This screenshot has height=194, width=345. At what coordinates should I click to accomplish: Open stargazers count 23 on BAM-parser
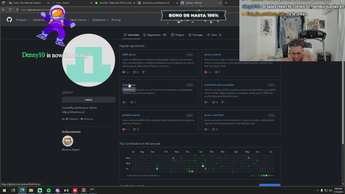(x=136, y=72)
